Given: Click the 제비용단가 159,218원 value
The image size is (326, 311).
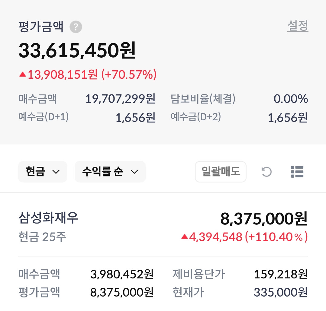Looking at the screenshot, I should 280,274.
